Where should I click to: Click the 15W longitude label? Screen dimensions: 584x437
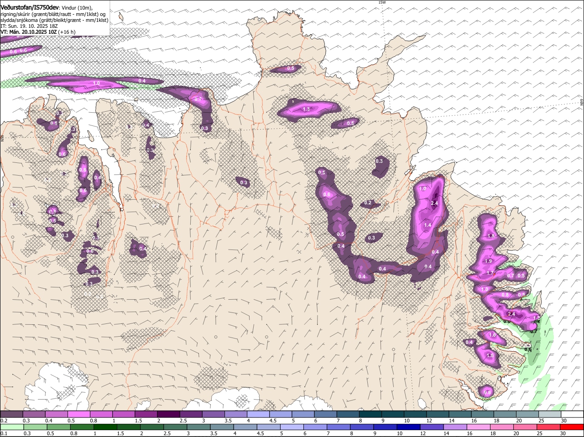(x=382, y=2)
